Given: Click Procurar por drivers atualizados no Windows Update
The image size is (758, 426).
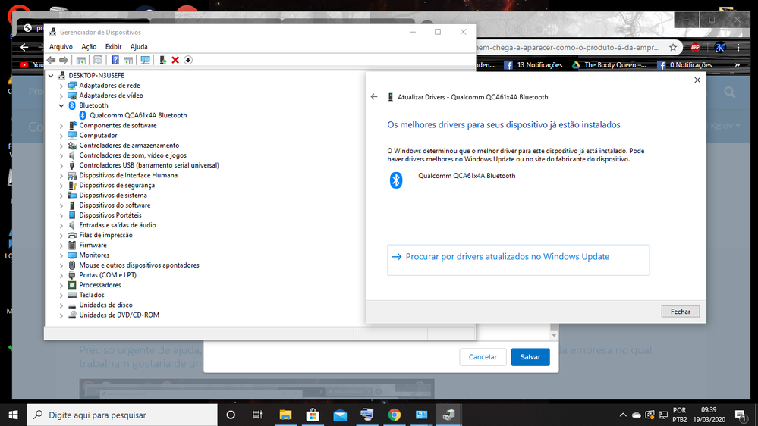Looking at the screenshot, I should (518, 260).
